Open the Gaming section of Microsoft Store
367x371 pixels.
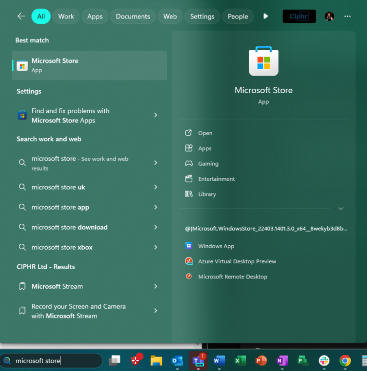coord(208,163)
